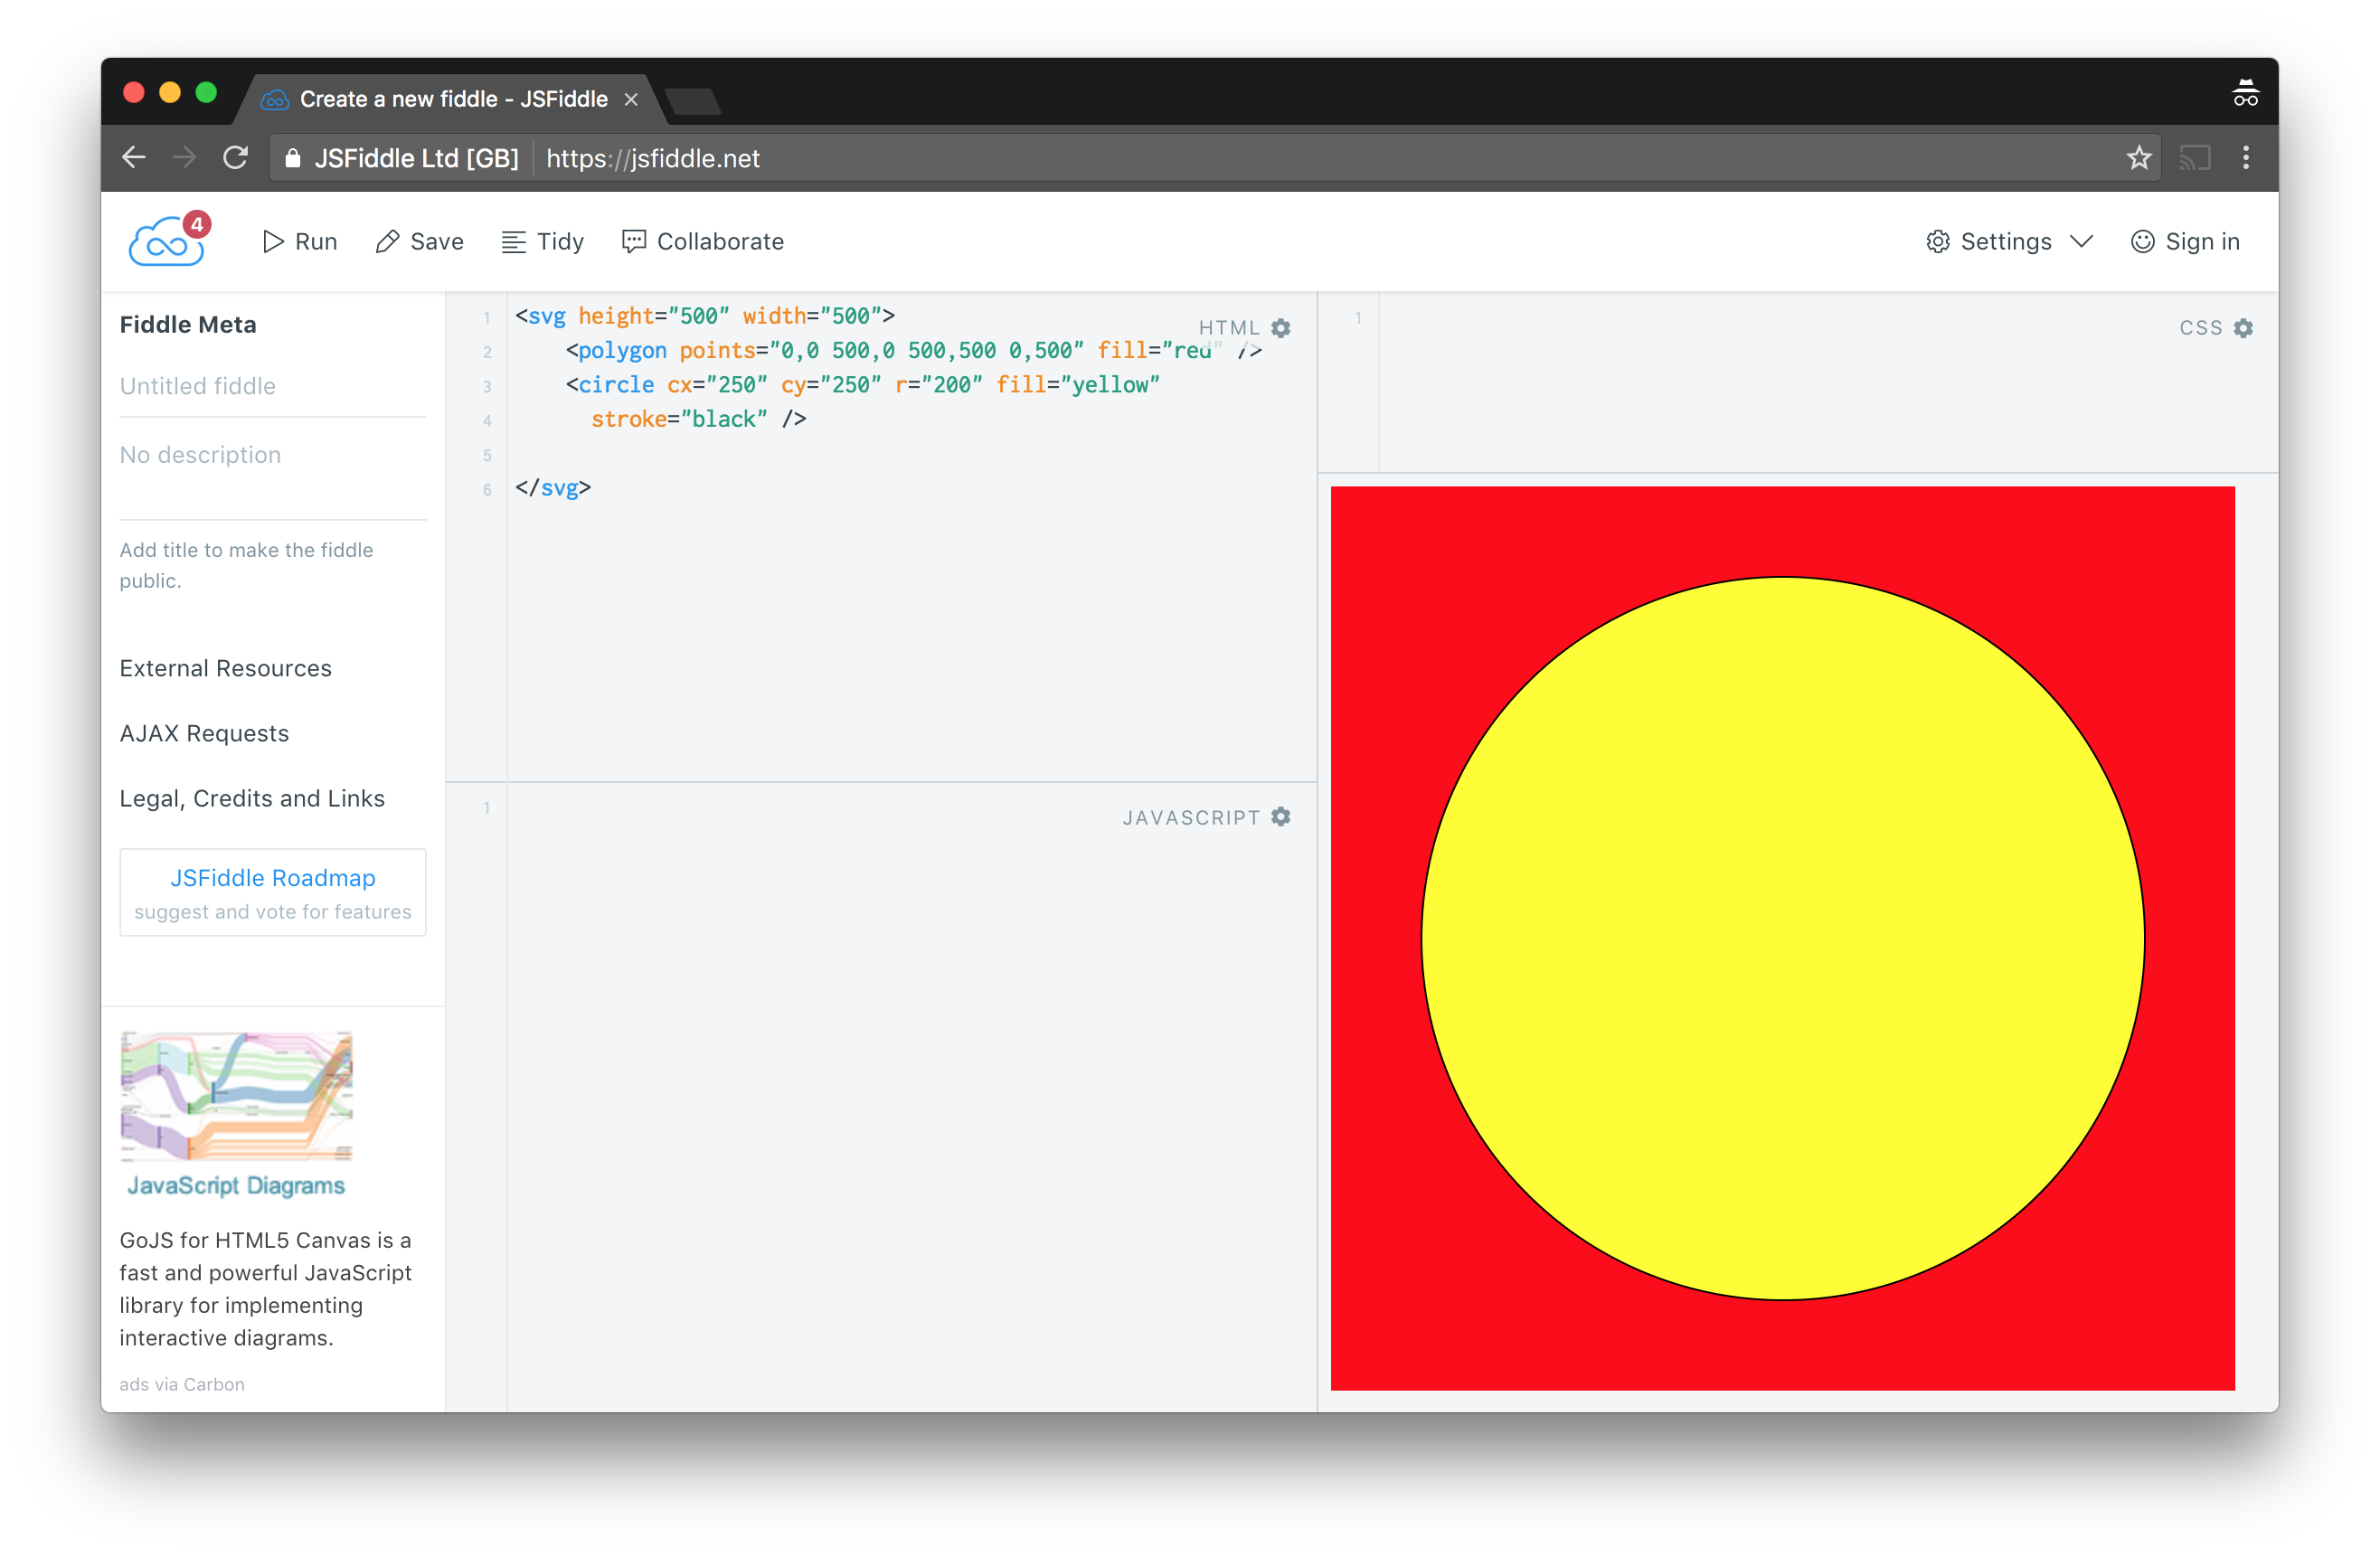Tidy up the code
This screenshot has height=1557, width=2380.
click(543, 242)
